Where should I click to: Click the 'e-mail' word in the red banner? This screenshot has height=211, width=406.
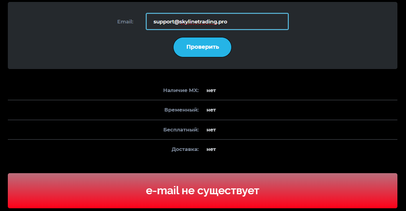tap(163, 191)
